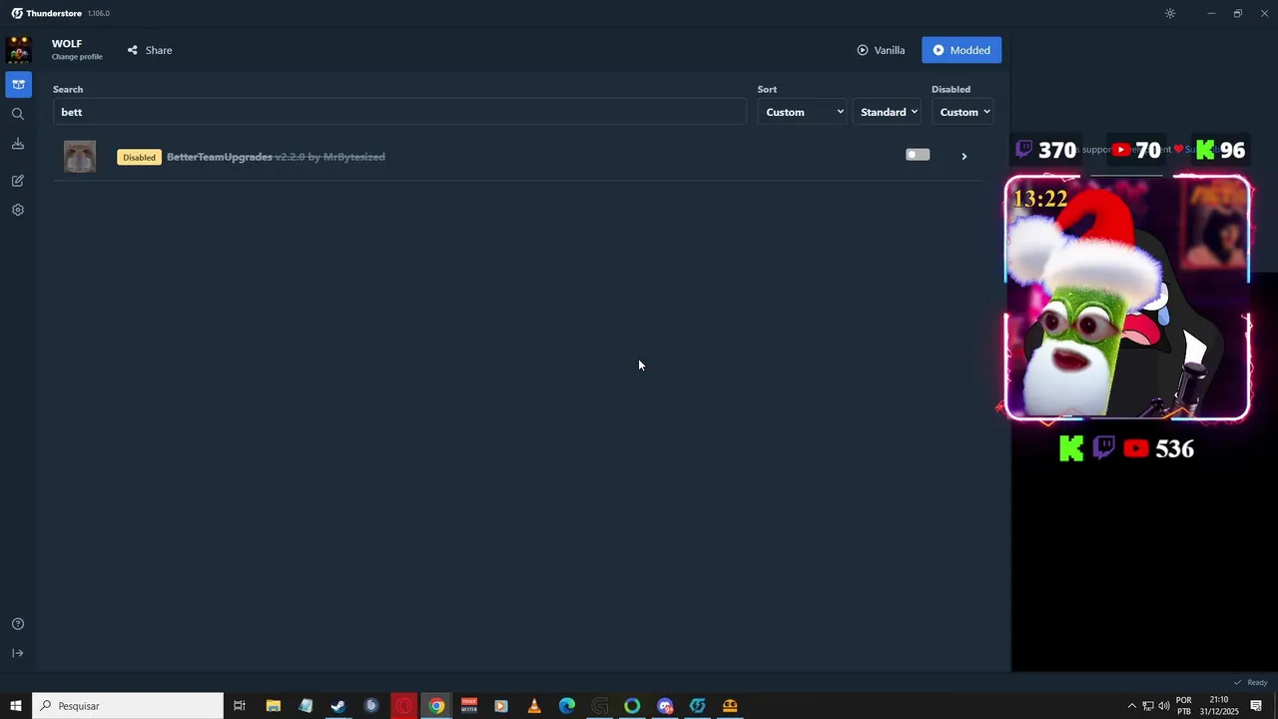Open the installed mods sidebar icon

pos(18,84)
